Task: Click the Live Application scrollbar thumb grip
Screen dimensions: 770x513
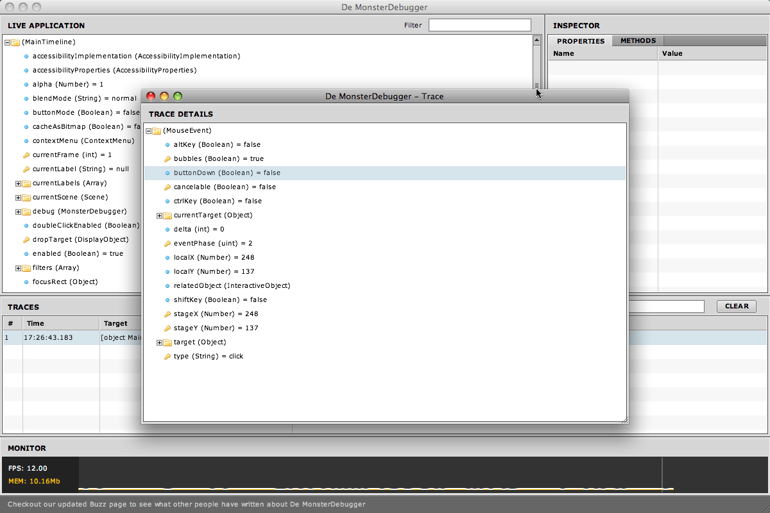Action: (537, 85)
